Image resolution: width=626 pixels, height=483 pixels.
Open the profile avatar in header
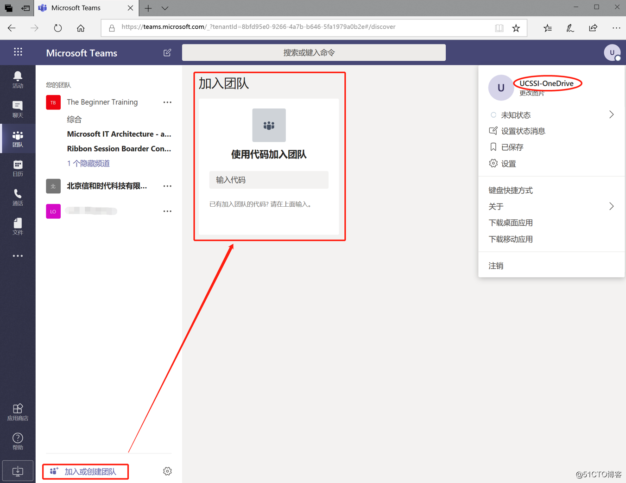[612, 53]
